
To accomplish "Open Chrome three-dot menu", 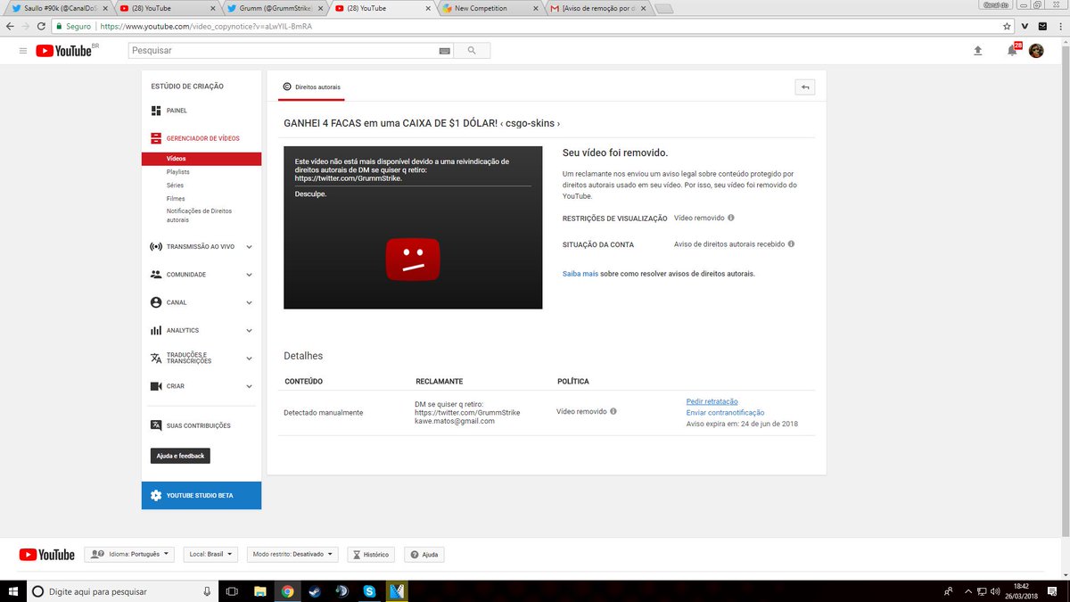I will pos(1059,26).
